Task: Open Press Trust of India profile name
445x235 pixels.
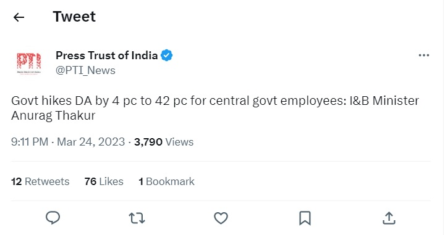Action: pos(107,56)
